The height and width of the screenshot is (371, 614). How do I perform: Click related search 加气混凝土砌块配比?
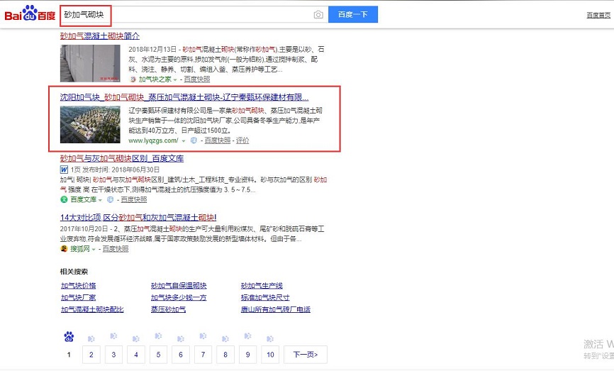tap(92, 309)
